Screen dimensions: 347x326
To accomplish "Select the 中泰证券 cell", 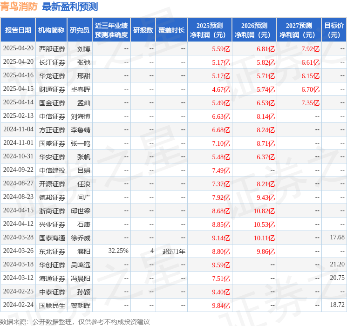I will coord(52,292).
